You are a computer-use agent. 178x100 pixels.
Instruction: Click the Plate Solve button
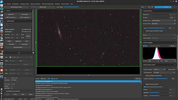[11, 44]
